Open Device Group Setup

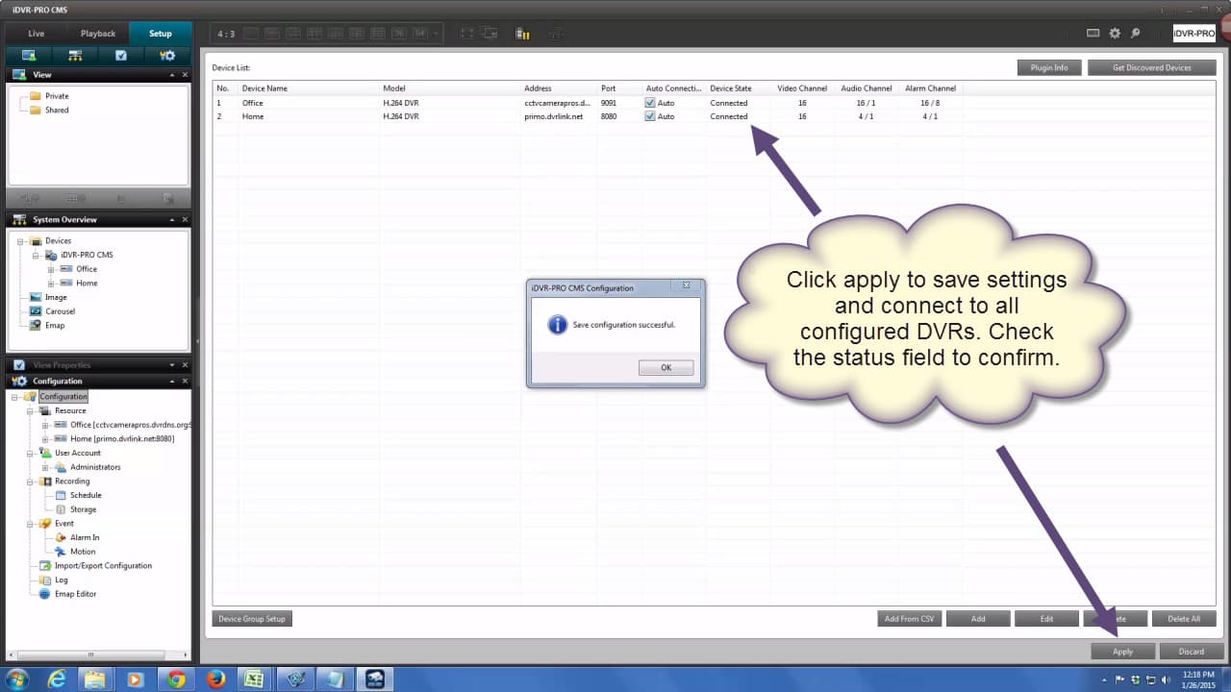tap(252, 619)
